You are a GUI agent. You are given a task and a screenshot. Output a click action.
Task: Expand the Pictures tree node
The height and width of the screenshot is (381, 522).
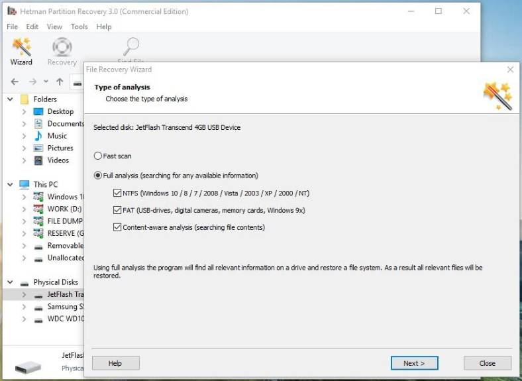(24, 148)
